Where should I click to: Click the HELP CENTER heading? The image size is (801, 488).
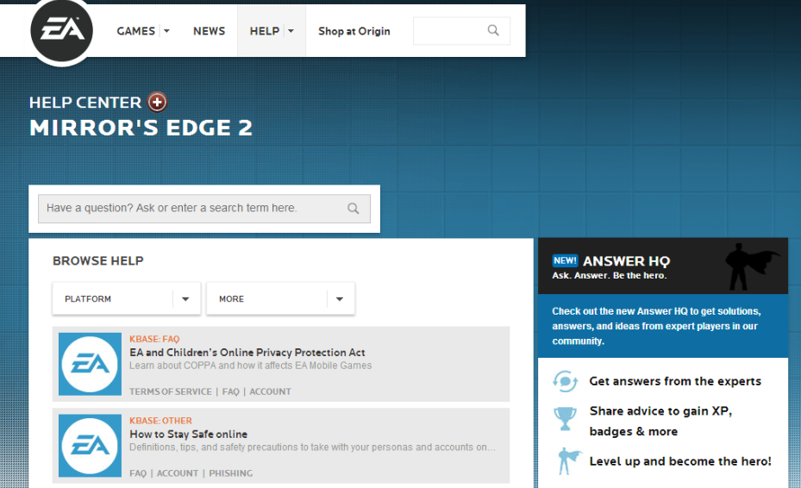tap(84, 103)
